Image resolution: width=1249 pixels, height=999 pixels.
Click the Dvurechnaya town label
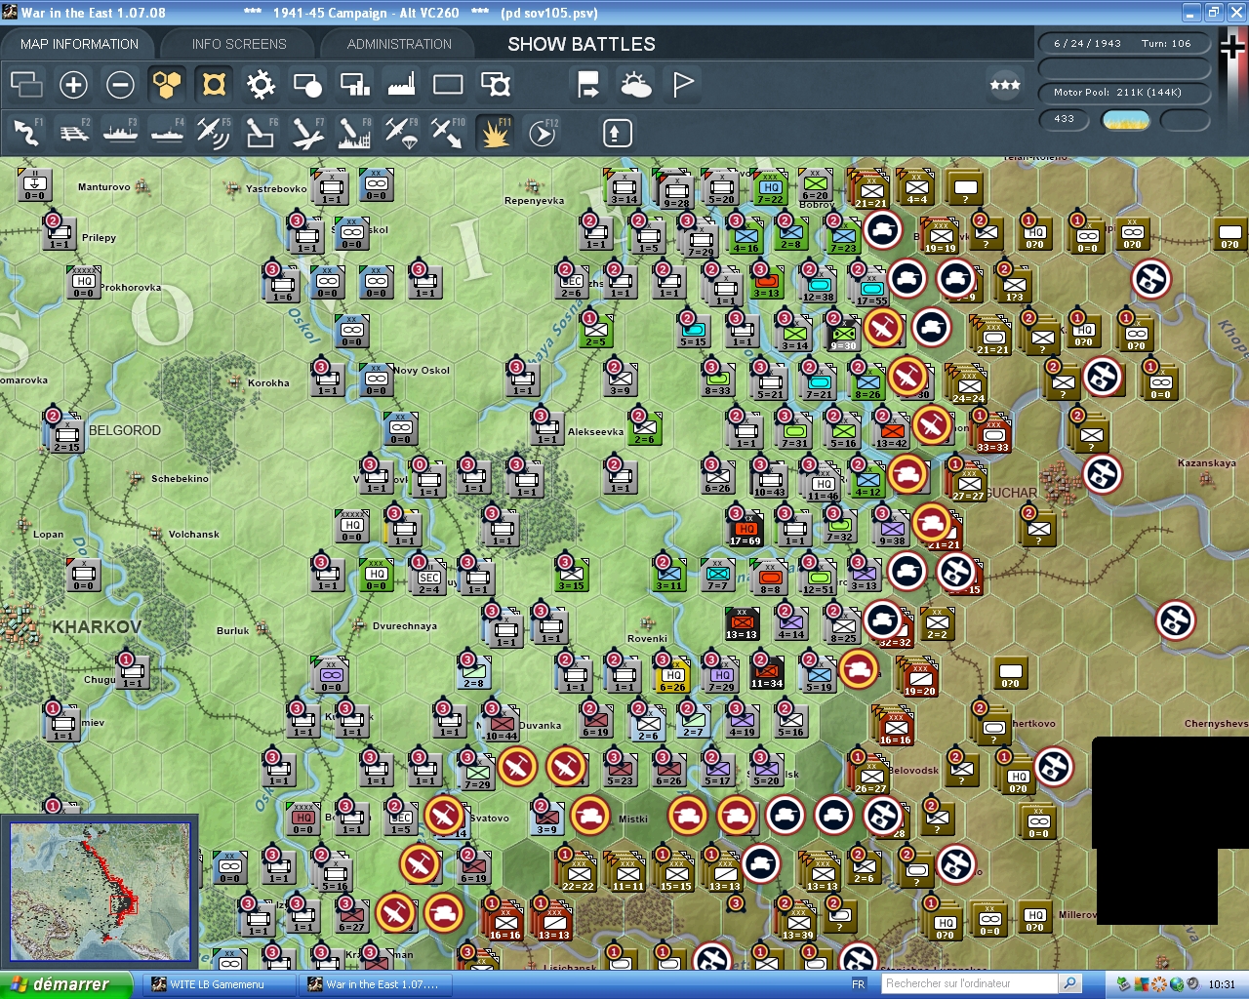point(405,626)
